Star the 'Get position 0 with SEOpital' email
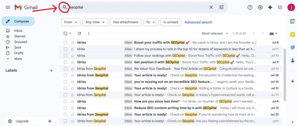The height and width of the screenshot is (126, 297). pos(72,62)
